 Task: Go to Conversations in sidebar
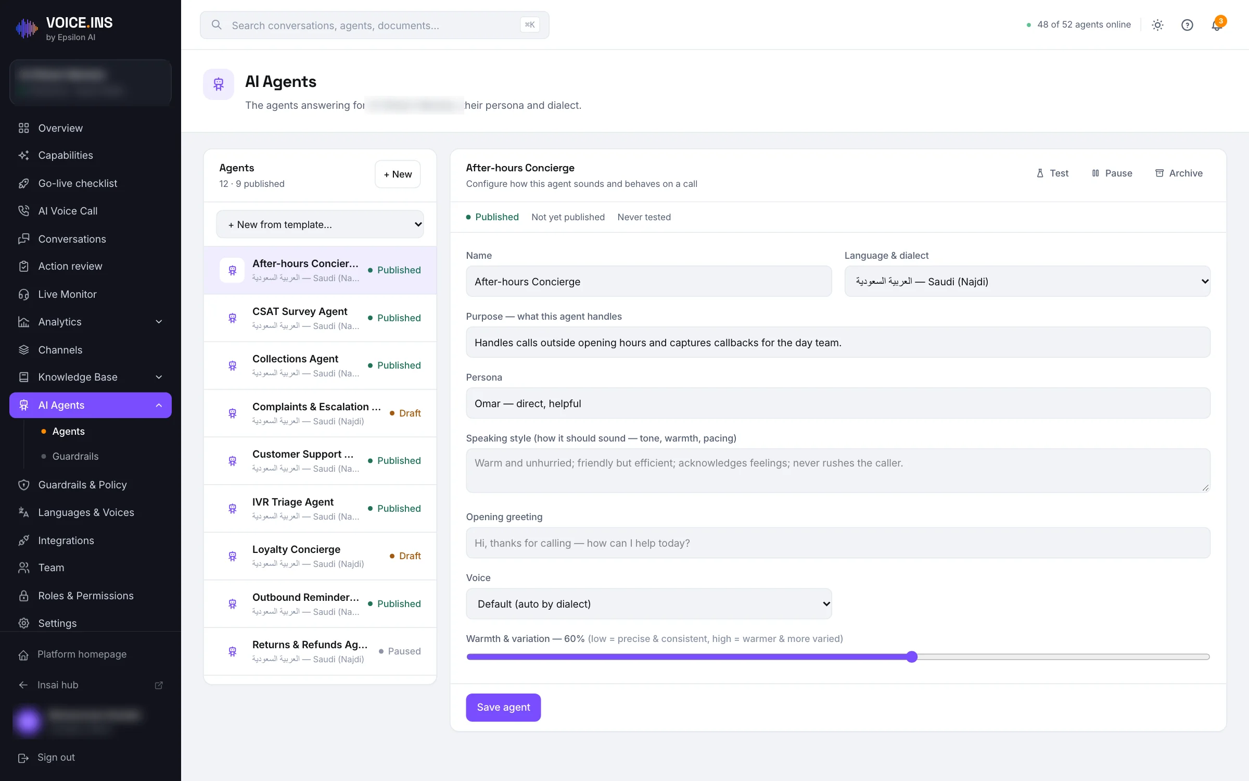click(x=91, y=239)
